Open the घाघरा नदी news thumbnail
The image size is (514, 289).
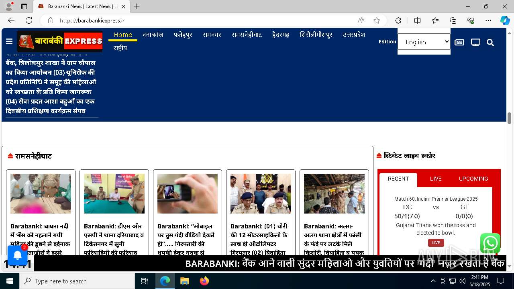(41, 193)
